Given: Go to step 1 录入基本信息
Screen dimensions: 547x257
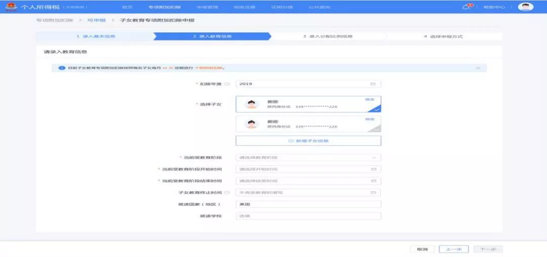Looking at the screenshot, I should point(95,36).
